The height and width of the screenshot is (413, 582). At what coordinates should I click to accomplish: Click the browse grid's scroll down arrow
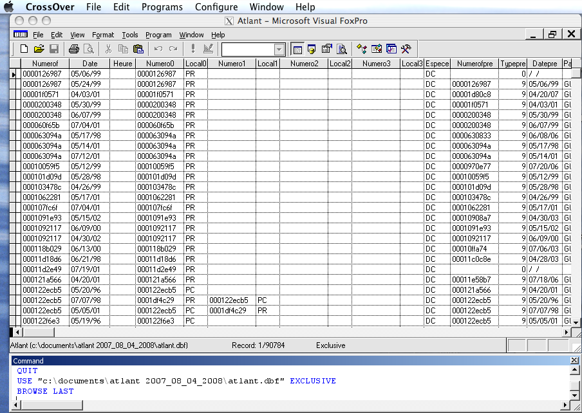coord(576,322)
